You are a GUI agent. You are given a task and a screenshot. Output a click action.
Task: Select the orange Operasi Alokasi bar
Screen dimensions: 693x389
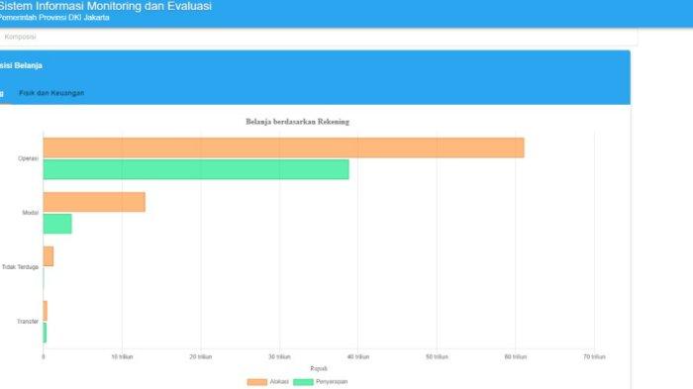(x=284, y=147)
